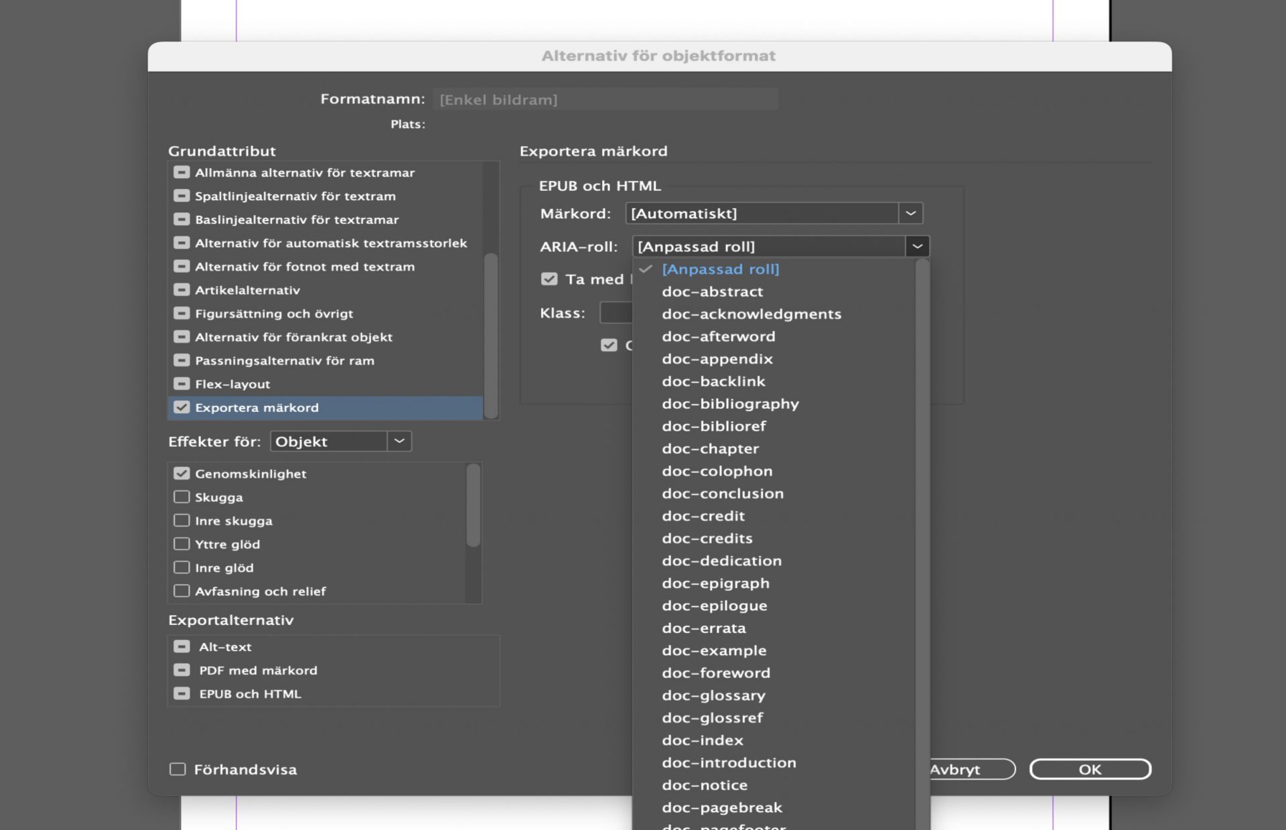1286x830 pixels.
Task: Toggle Figursättning och övrigt attribute icon
Action: (182, 314)
